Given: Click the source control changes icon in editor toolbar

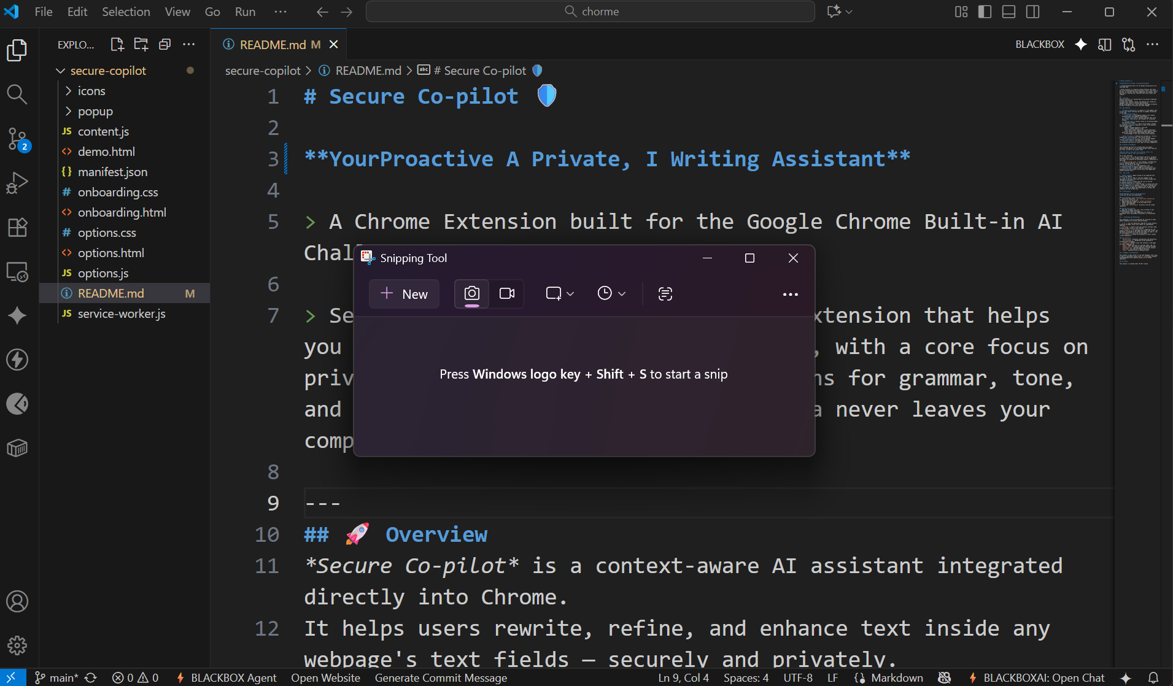Looking at the screenshot, I should pos(1129,44).
